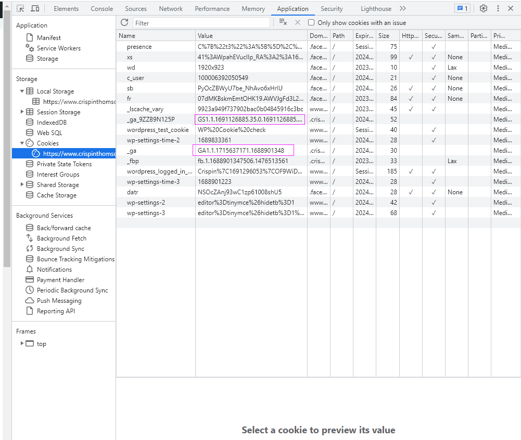
Task: Click the Filter cookies input field
Action: click(201, 23)
